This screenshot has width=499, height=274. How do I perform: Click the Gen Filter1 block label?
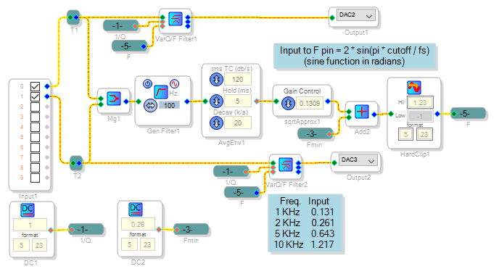(163, 130)
